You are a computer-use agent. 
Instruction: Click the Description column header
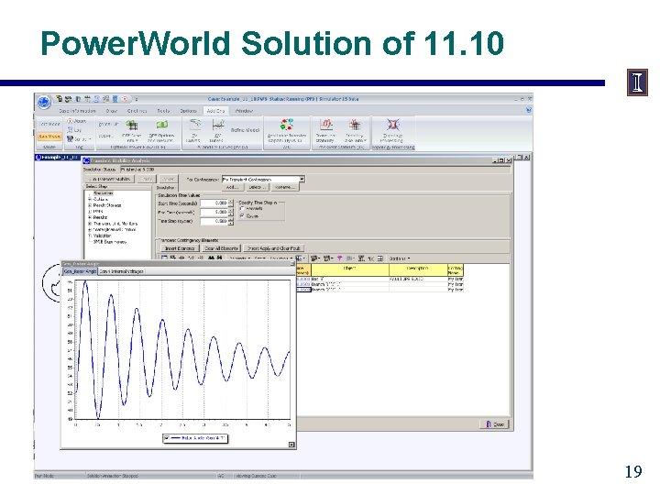click(x=418, y=269)
